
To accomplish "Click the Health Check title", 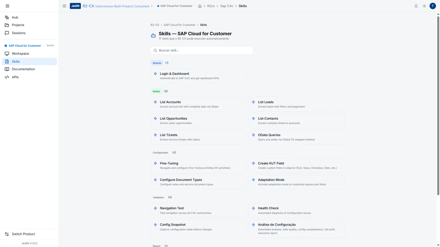I will (268, 208).
